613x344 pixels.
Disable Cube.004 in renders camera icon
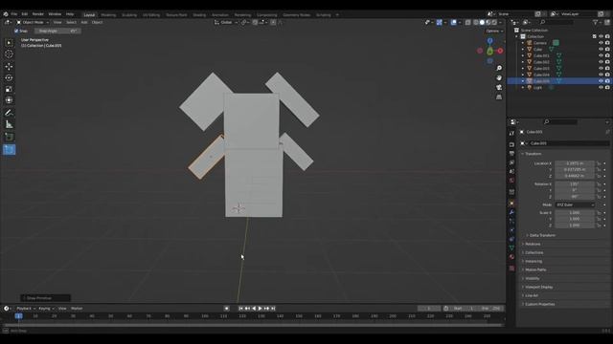(607, 75)
